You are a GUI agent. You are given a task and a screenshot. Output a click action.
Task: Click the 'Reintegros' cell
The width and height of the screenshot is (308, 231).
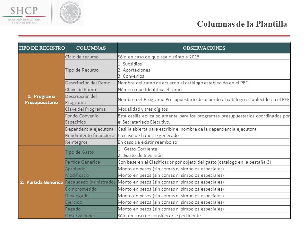pyautogui.click(x=91, y=142)
